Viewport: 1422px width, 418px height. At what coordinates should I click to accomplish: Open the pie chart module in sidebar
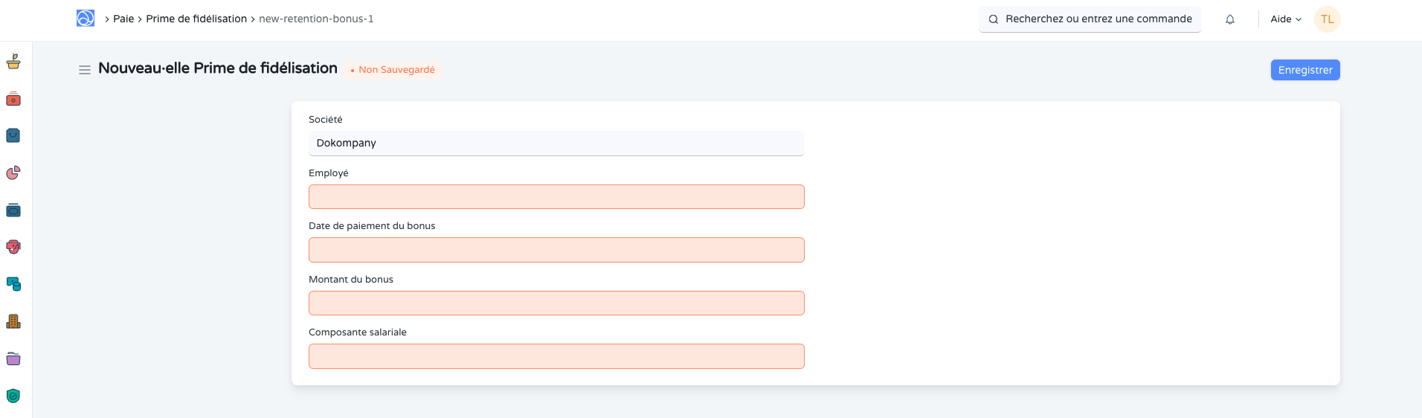point(13,173)
